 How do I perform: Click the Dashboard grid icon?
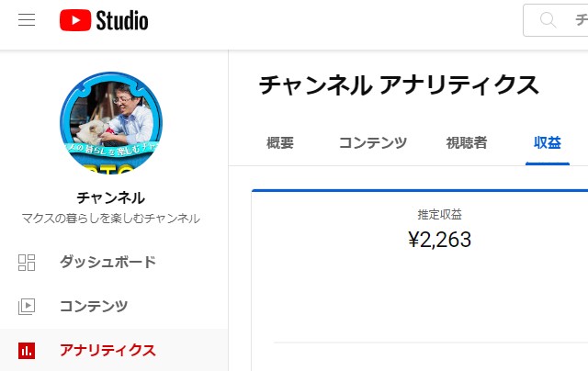coord(27,263)
